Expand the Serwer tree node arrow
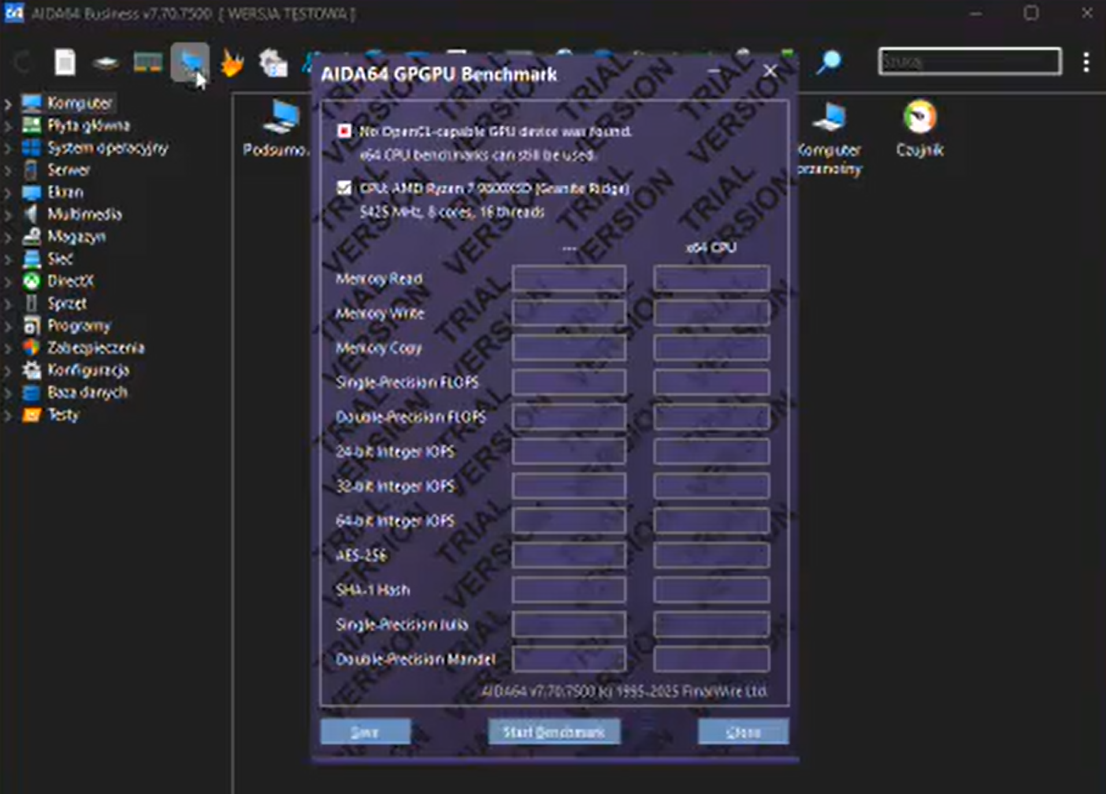 pos(8,170)
